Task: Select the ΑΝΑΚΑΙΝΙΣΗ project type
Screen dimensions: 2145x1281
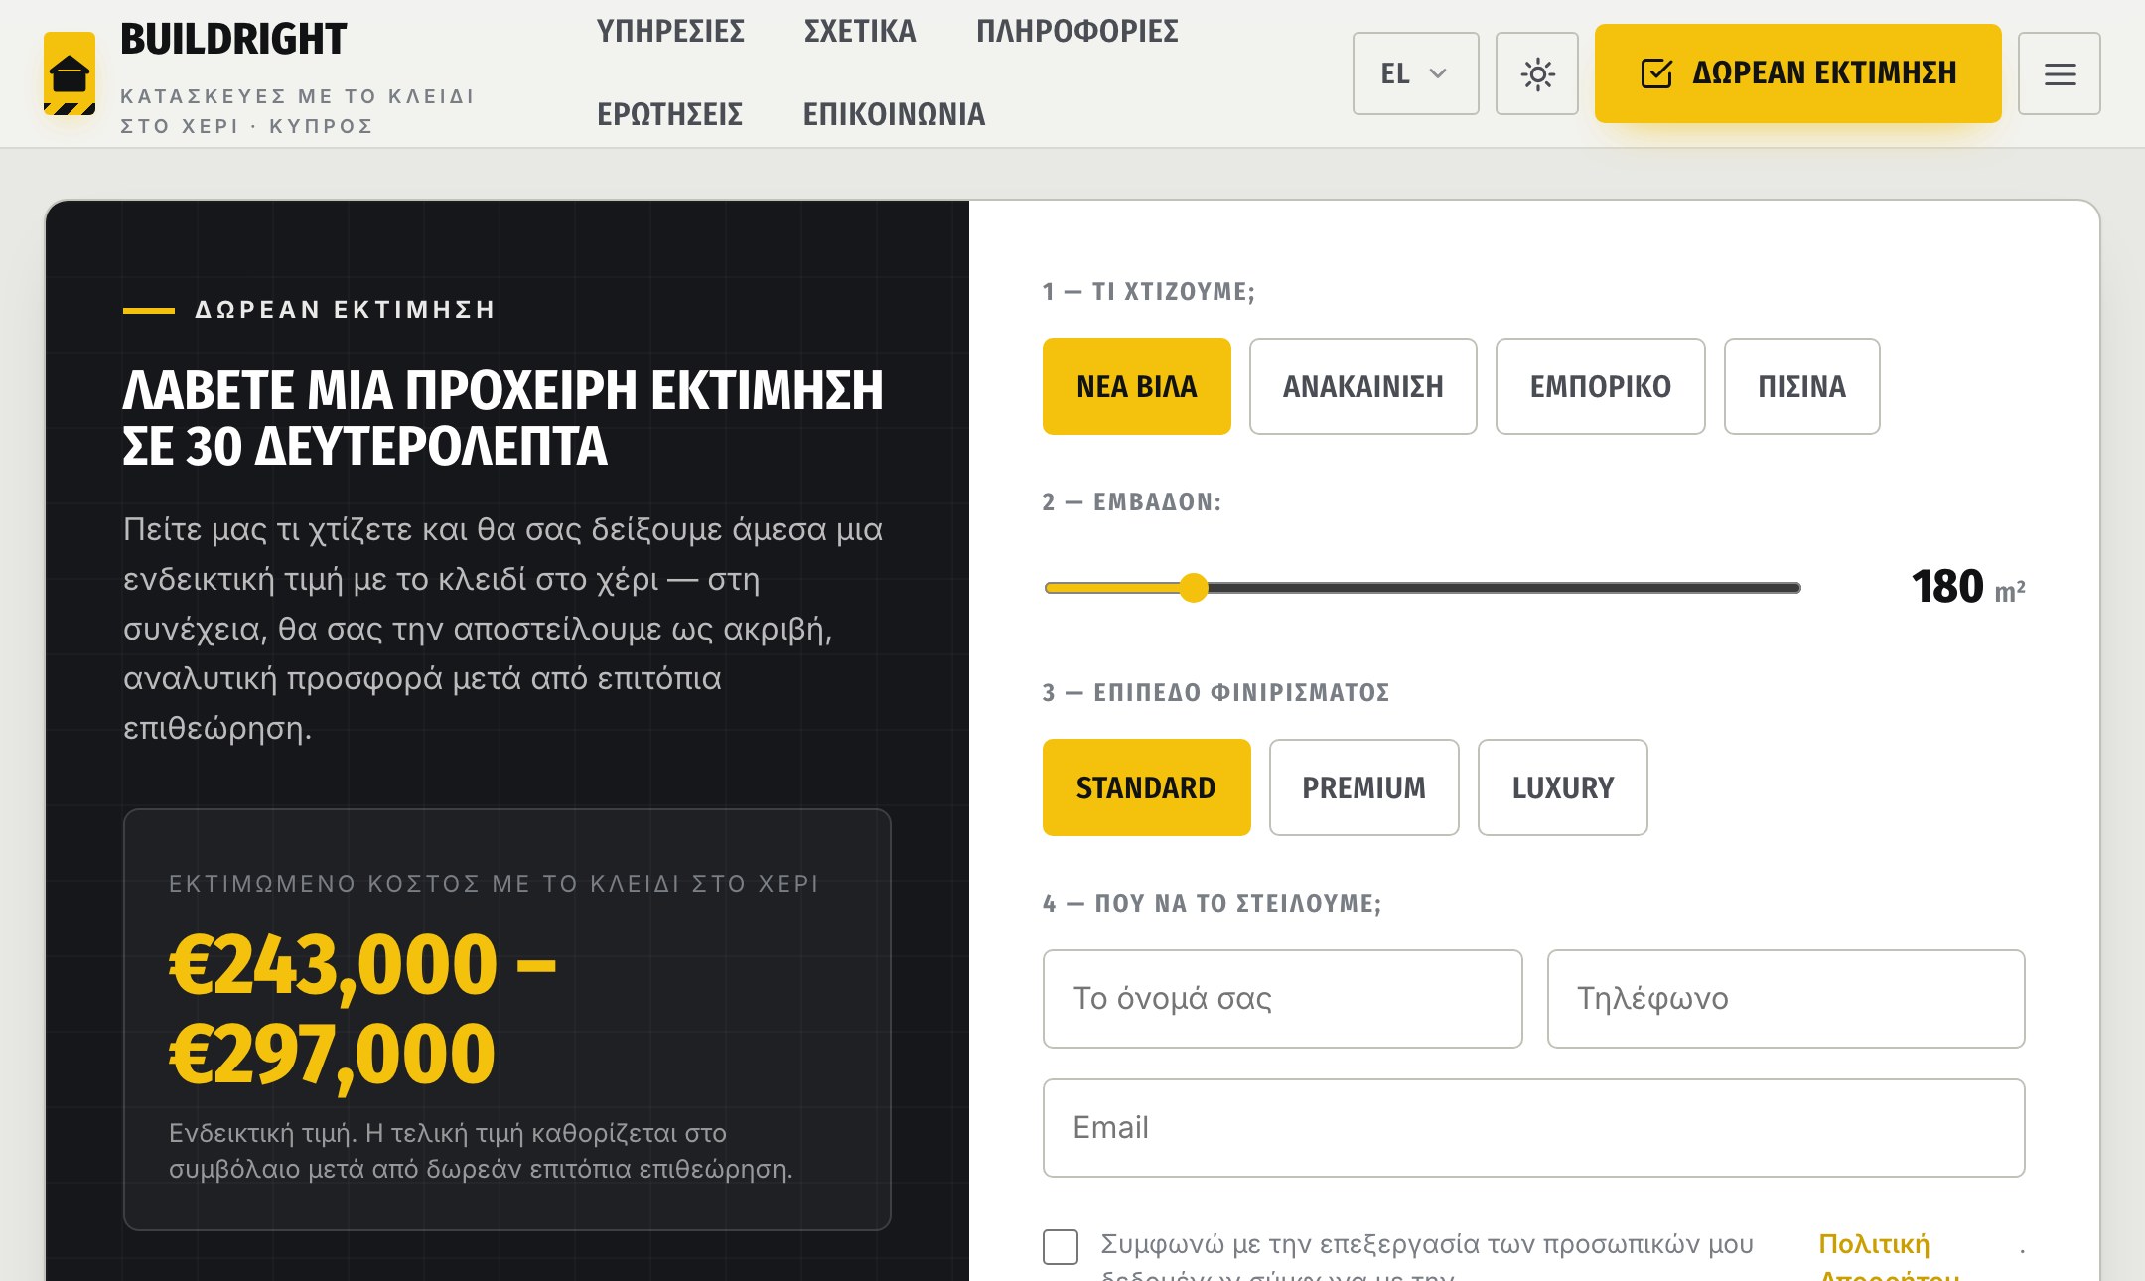Action: click(x=1362, y=386)
